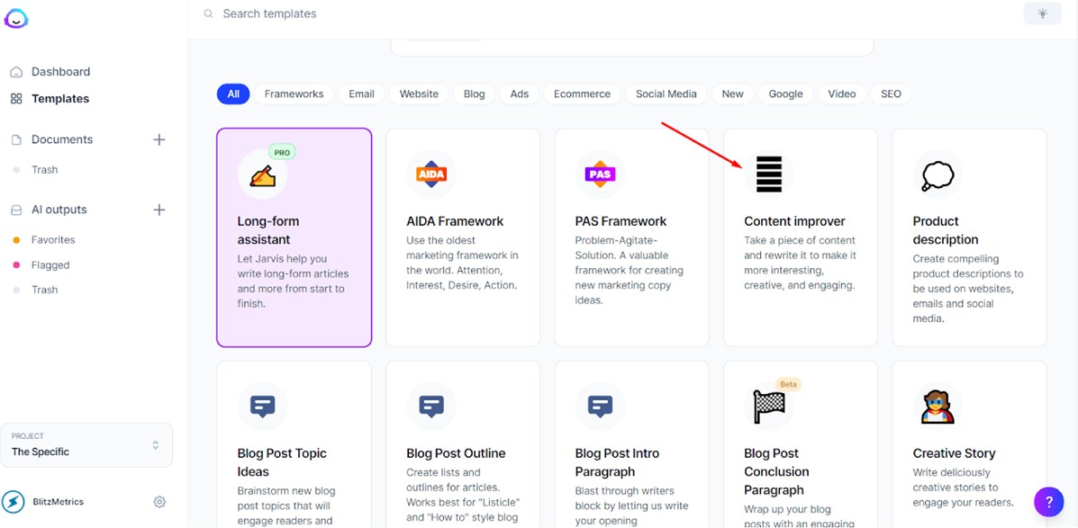Open settings gear next to BlitzMetrics

coord(159,502)
